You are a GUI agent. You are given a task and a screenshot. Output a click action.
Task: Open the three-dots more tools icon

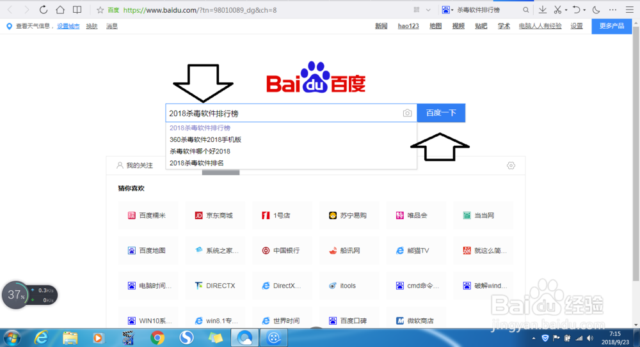click(612, 10)
